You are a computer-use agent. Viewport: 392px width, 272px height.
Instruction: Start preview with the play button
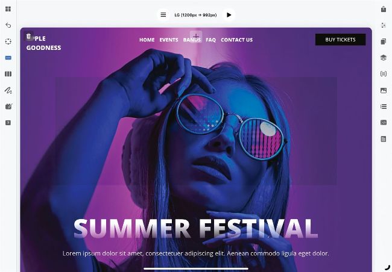point(229,14)
